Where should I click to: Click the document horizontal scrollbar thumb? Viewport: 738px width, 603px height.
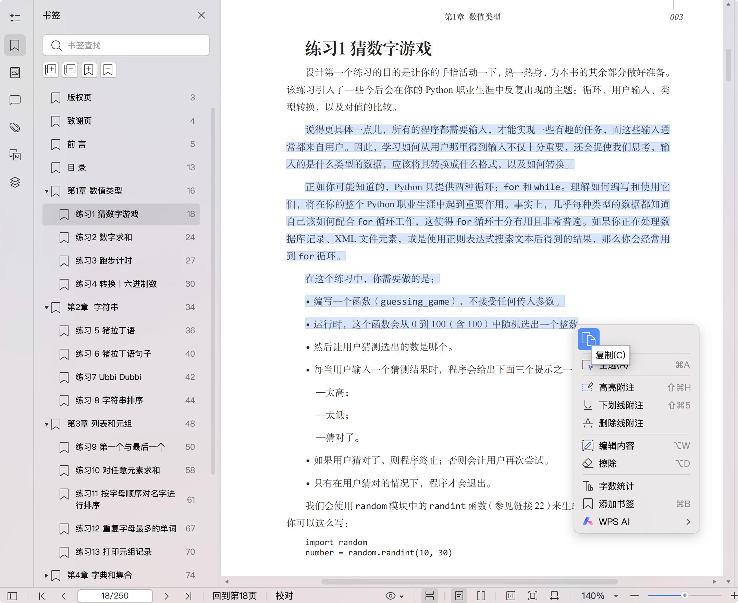469,581
